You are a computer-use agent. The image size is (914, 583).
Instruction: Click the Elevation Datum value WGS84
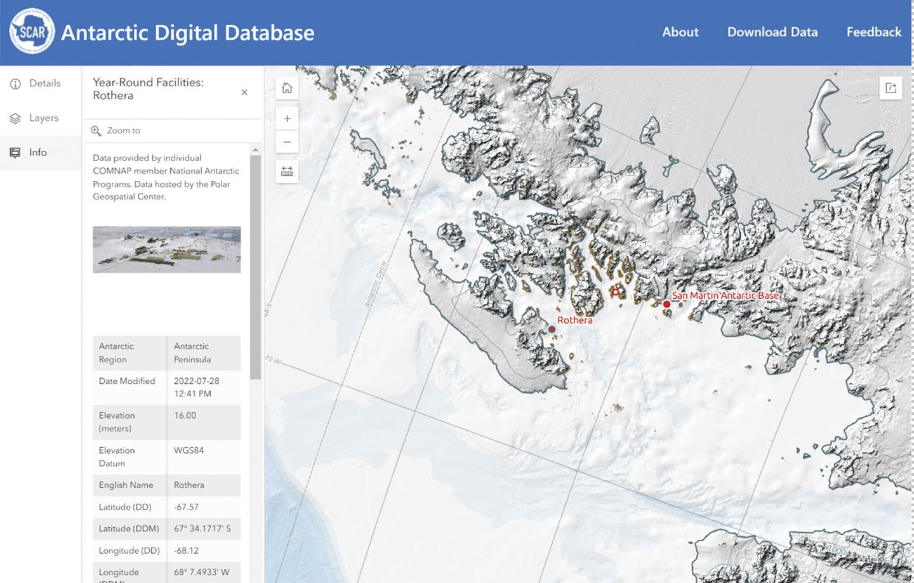point(189,450)
